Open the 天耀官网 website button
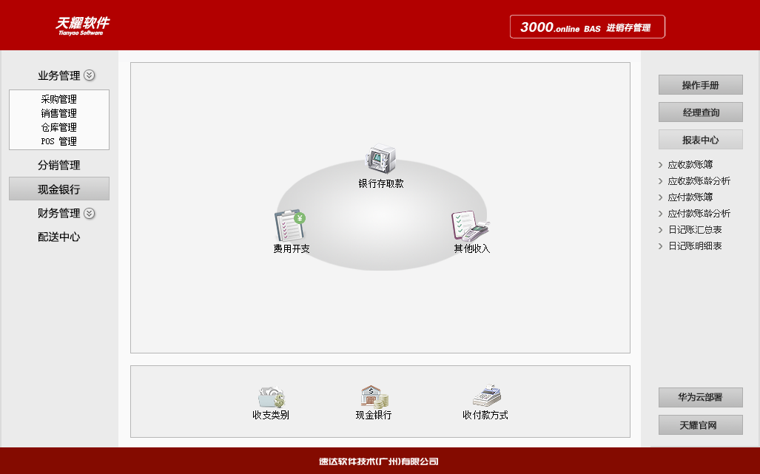The height and width of the screenshot is (474, 760). click(700, 424)
